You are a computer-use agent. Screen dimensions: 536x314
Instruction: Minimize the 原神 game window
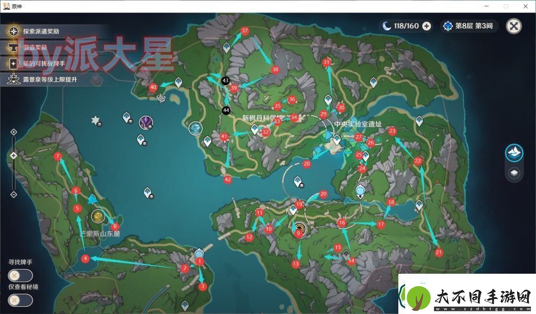(486, 6)
